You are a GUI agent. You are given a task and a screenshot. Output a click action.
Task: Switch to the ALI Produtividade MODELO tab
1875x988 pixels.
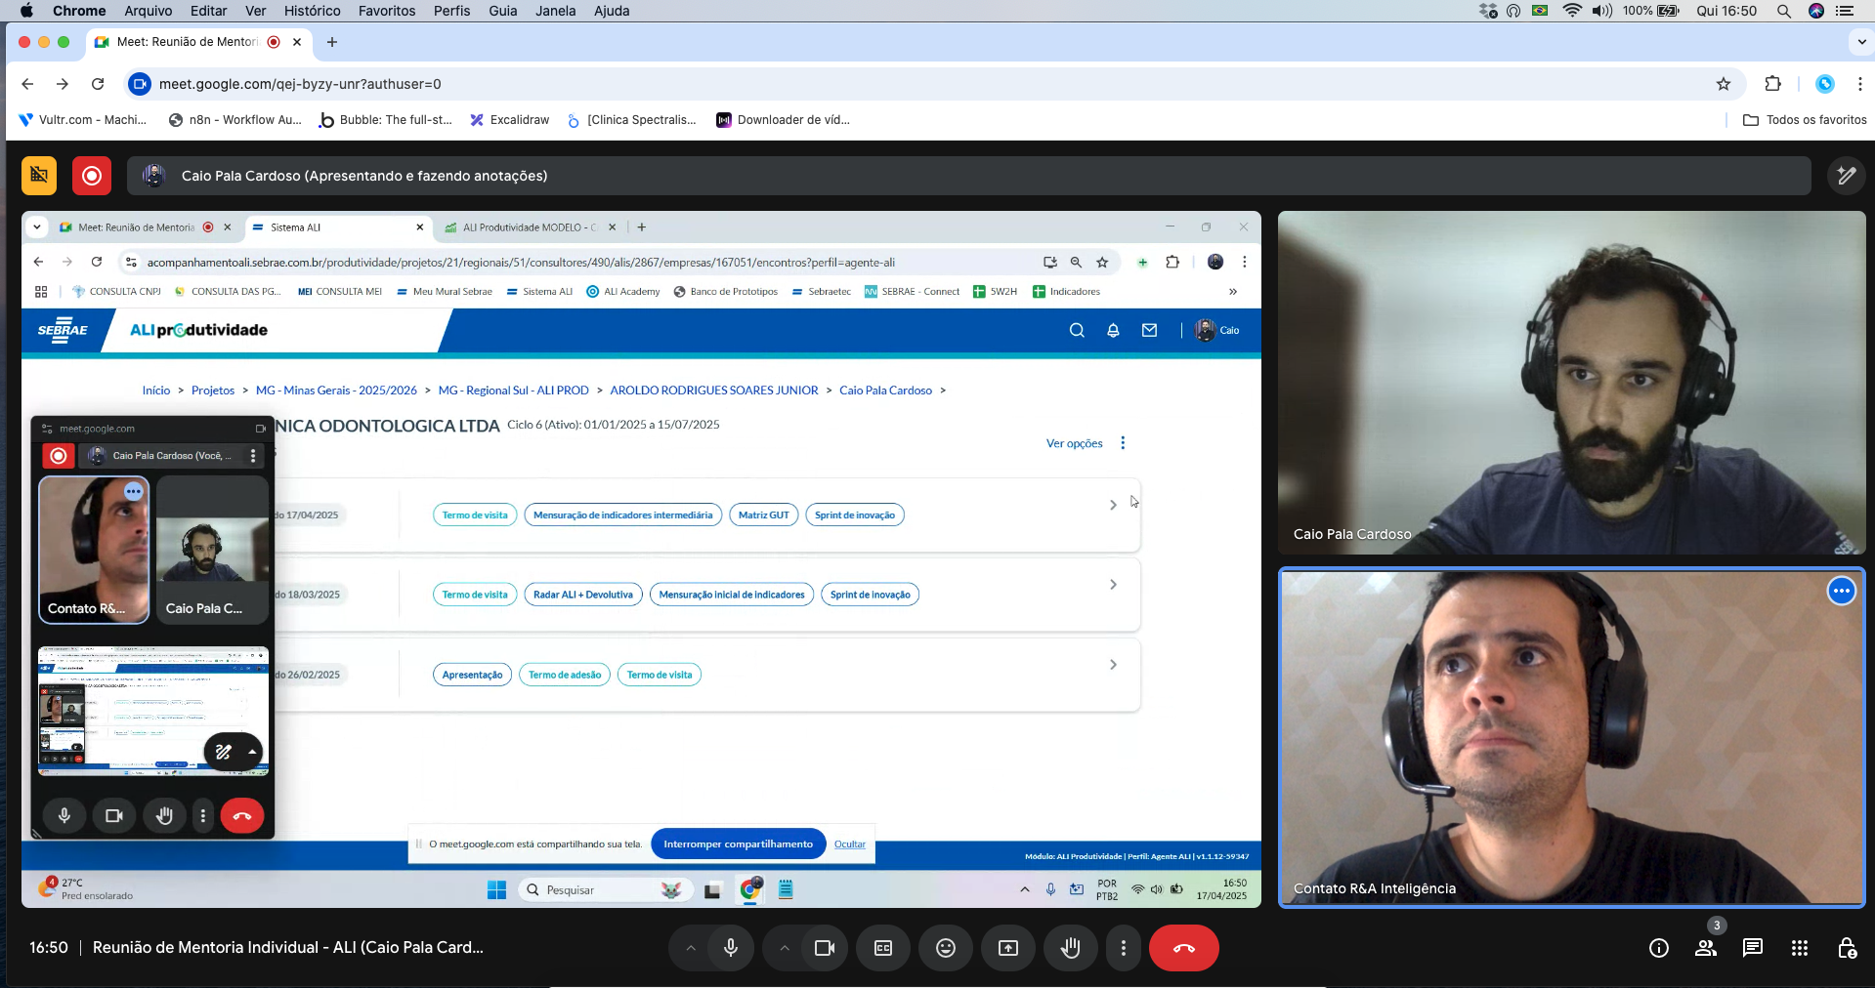coord(529,227)
